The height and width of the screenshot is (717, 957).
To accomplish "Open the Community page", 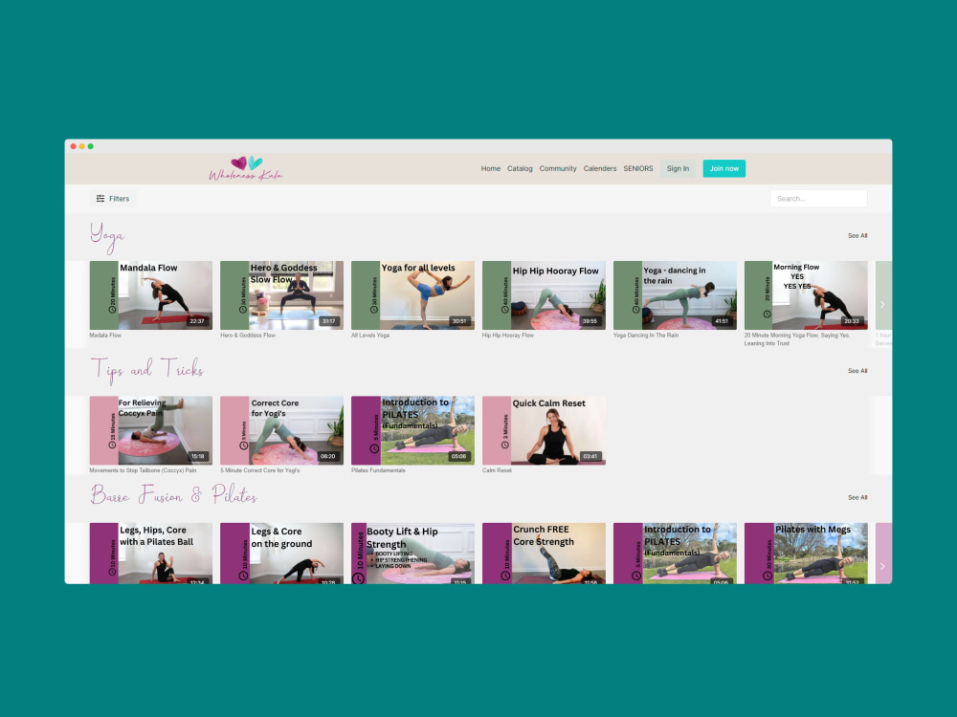I will pyautogui.click(x=558, y=169).
